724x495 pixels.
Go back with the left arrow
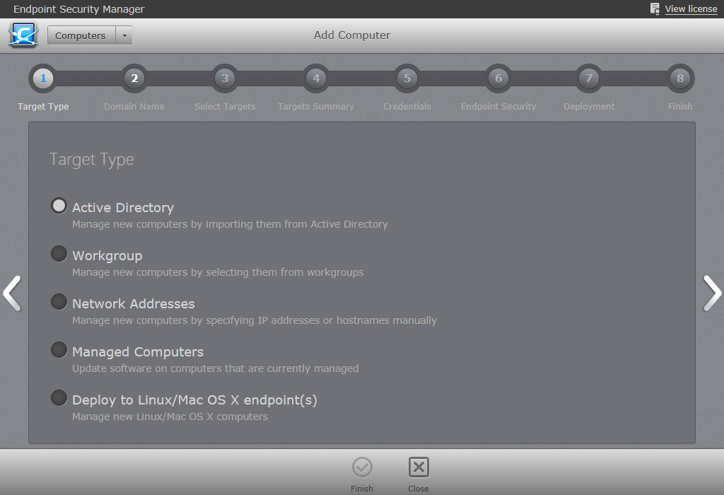click(x=12, y=293)
